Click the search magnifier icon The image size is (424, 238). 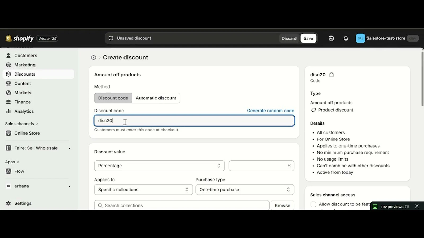pyautogui.click(x=100, y=205)
